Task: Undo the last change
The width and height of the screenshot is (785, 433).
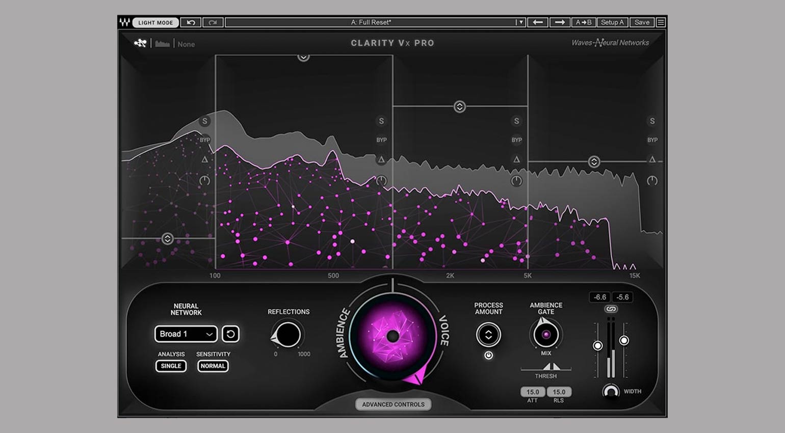Action: (191, 22)
